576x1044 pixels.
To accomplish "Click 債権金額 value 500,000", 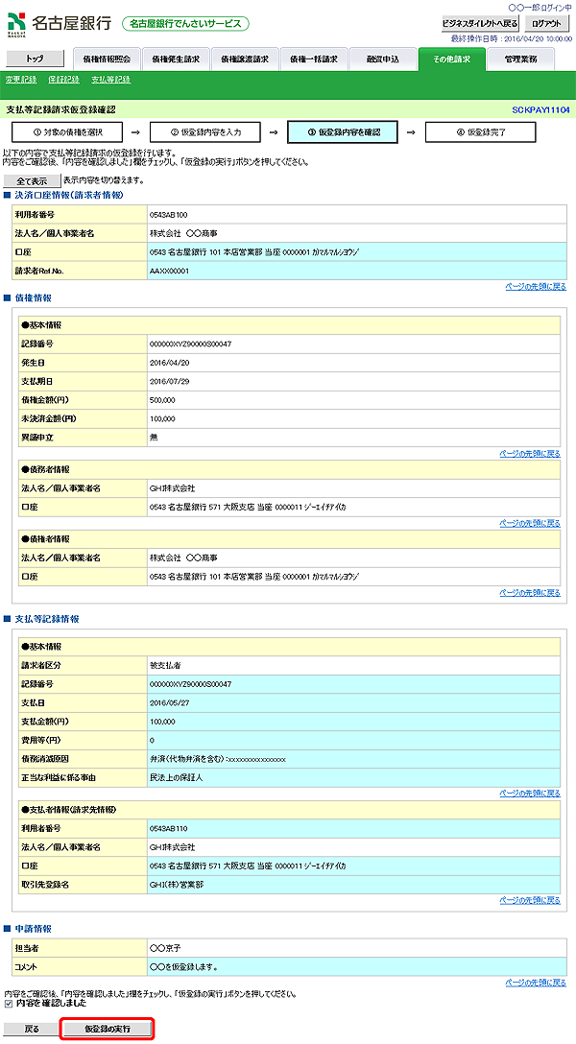I will point(162,400).
